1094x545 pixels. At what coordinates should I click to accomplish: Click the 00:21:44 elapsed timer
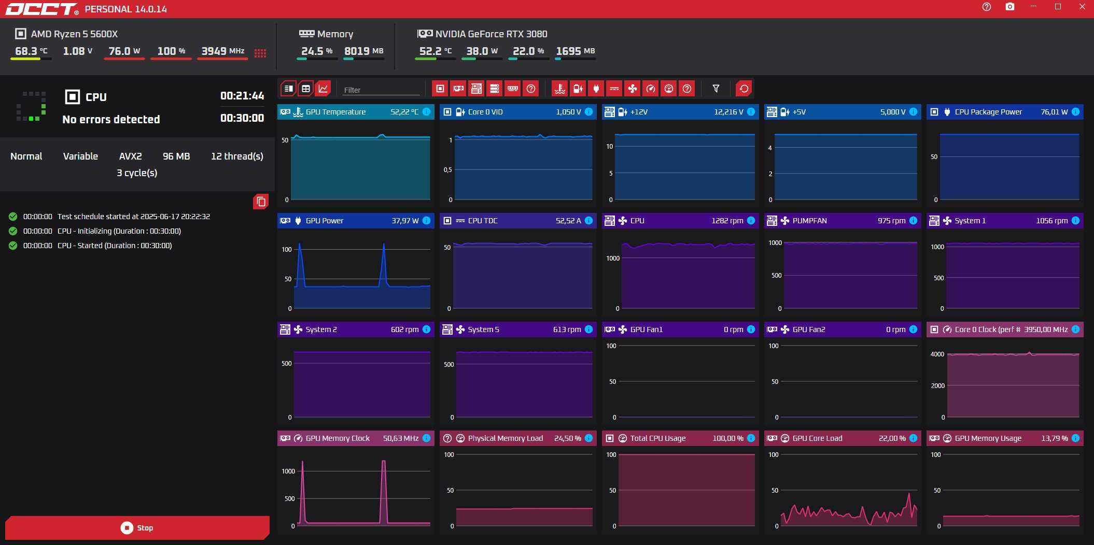pos(242,95)
